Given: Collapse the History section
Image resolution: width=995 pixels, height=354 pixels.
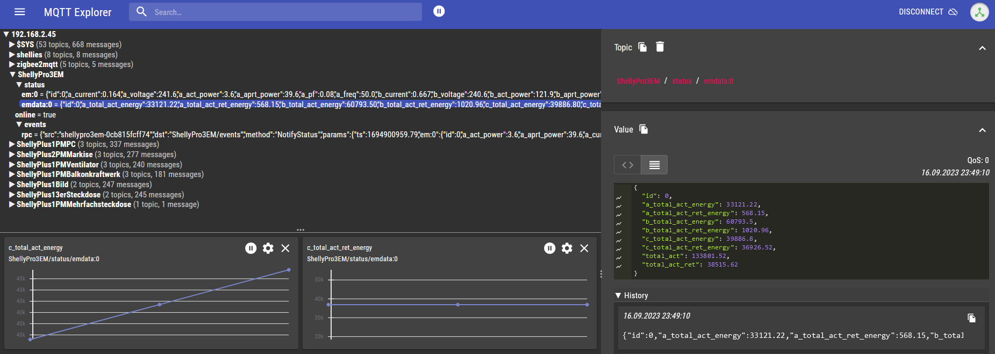Looking at the screenshot, I should [618, 296].
